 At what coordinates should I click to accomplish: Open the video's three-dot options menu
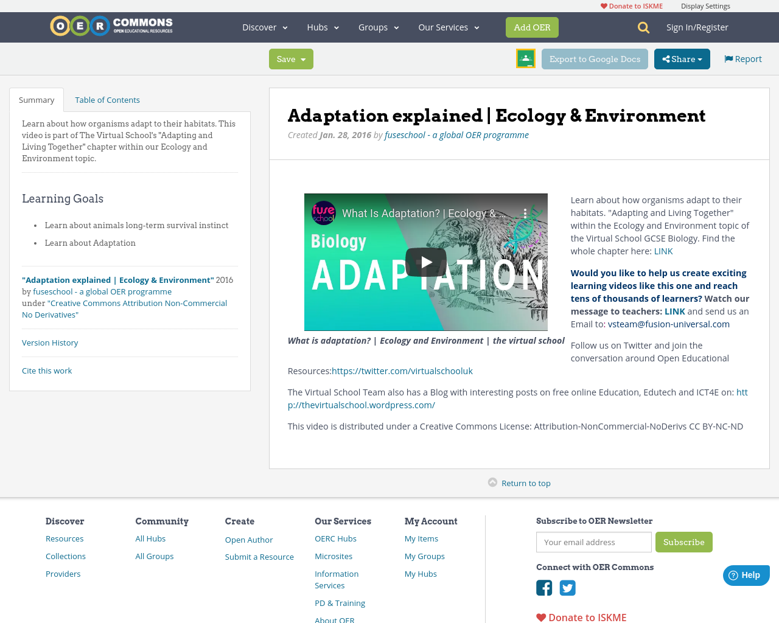pyautogui.click(x=525, y=214)
